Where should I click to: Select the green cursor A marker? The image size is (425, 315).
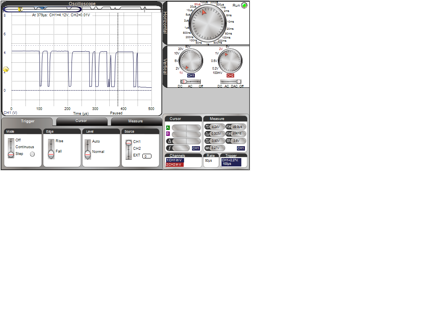168,128
